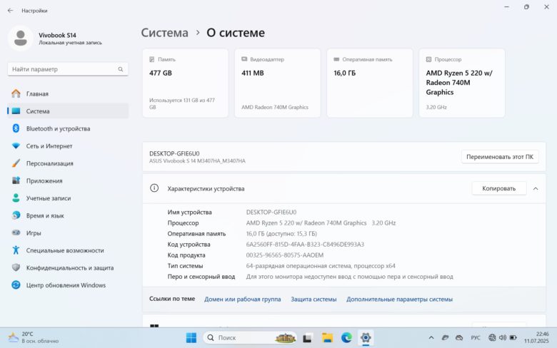Click the Игры gamepad icon
The height and width of the screenshot is (348, 557).
[16, 232]
